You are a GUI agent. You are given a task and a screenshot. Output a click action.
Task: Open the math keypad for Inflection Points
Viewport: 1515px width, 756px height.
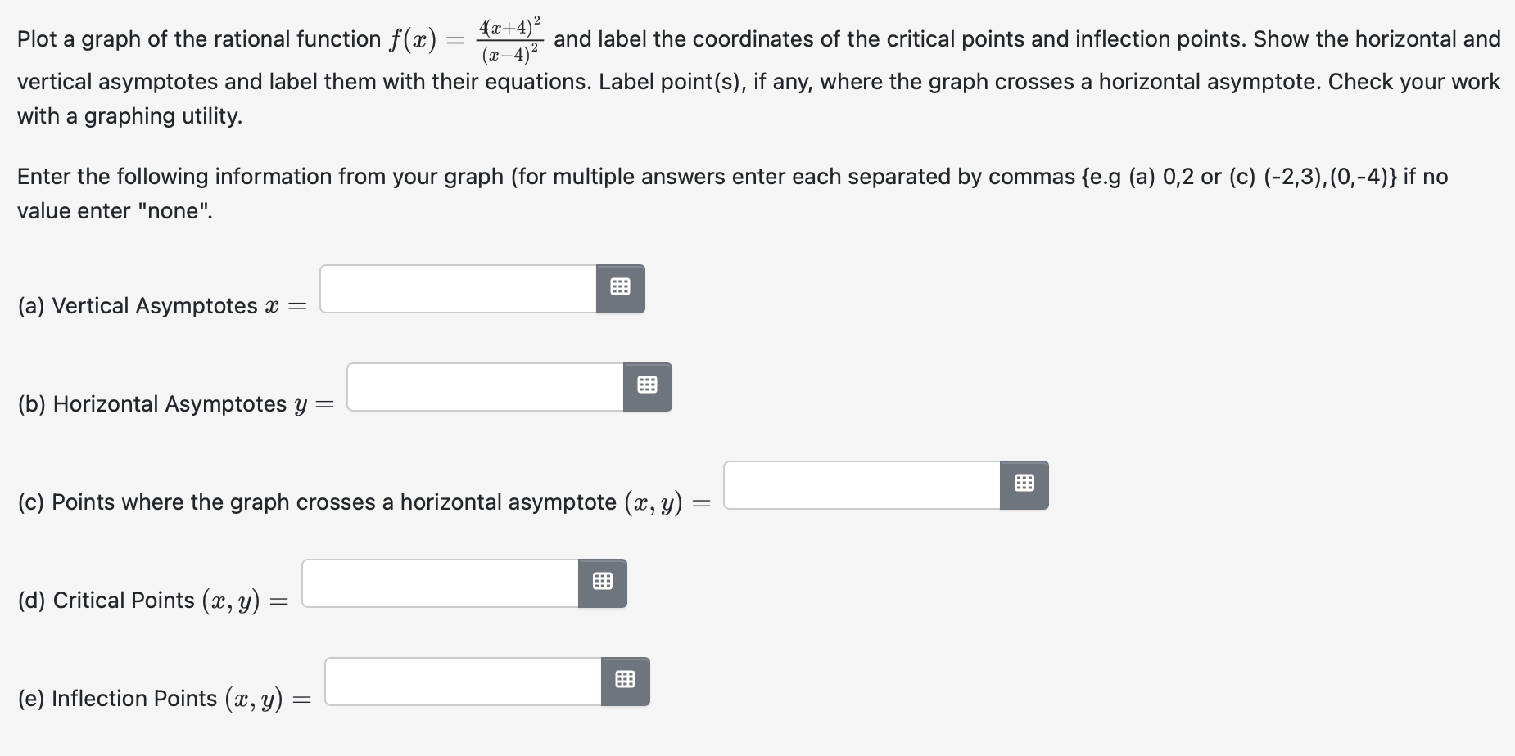click(625, 681)
